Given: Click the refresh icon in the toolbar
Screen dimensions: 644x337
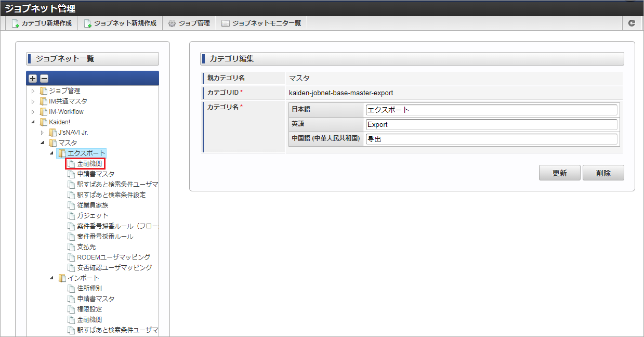Looking at the screenshot, I should click(632, 23).
